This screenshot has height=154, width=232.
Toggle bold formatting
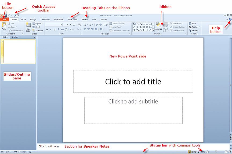click(47, 29)
